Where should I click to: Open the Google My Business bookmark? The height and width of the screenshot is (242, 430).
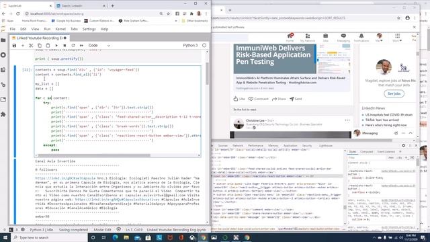66,21
